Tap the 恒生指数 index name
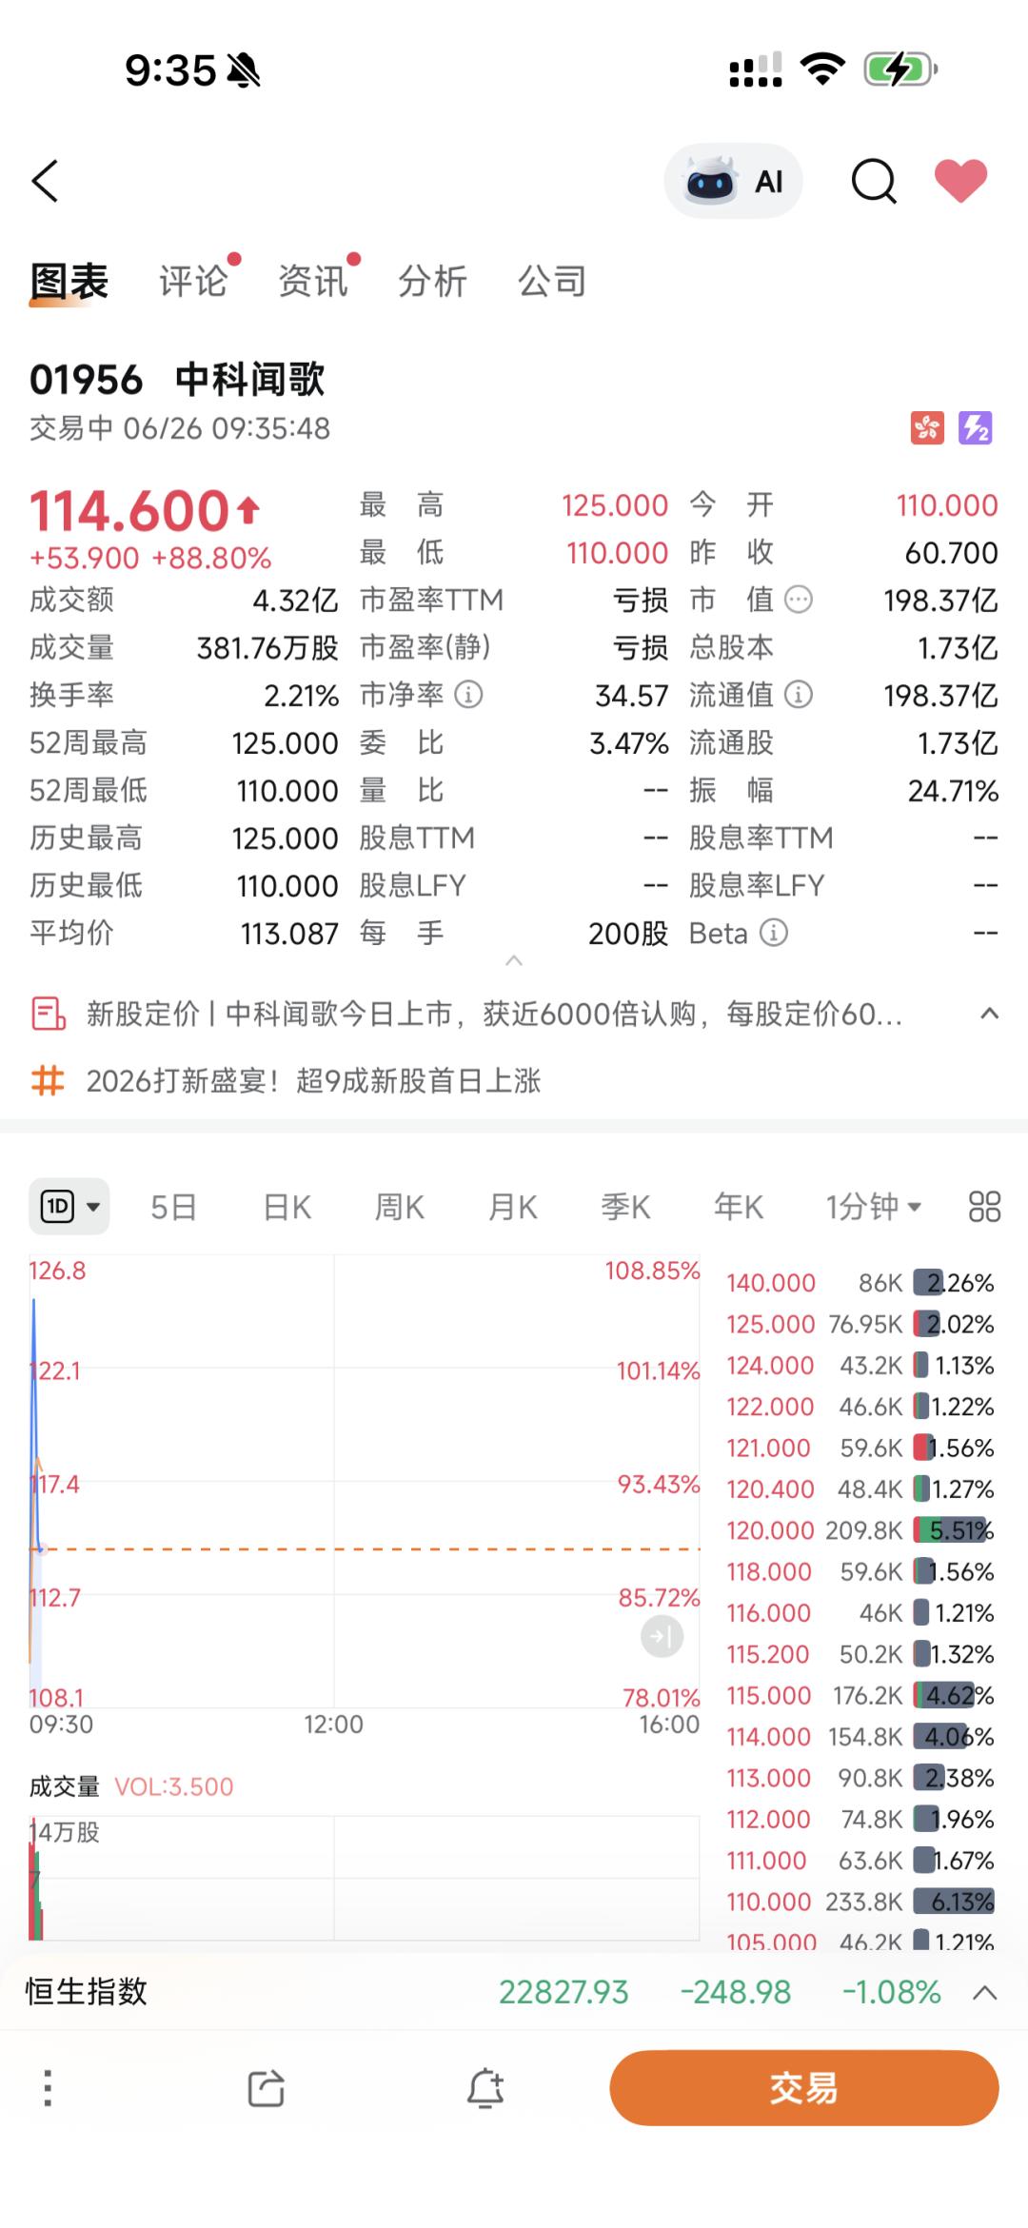This screenshot has height=2228, width=1028. 87,1991
